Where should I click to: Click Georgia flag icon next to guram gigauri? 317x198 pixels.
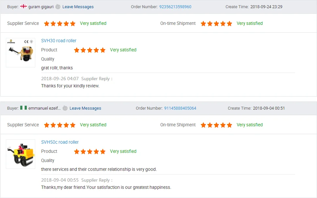[x=24, y=7]
